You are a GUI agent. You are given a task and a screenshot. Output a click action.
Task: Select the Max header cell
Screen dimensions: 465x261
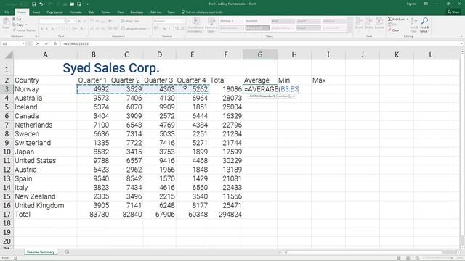click(x=328, y=80)
